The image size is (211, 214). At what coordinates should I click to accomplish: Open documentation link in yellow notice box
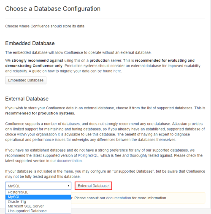[x=119, y=198]
